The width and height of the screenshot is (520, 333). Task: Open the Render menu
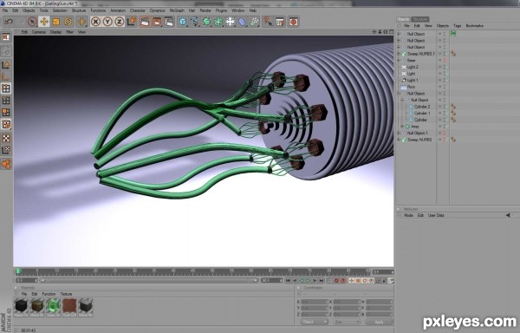[x=205, y=10]
